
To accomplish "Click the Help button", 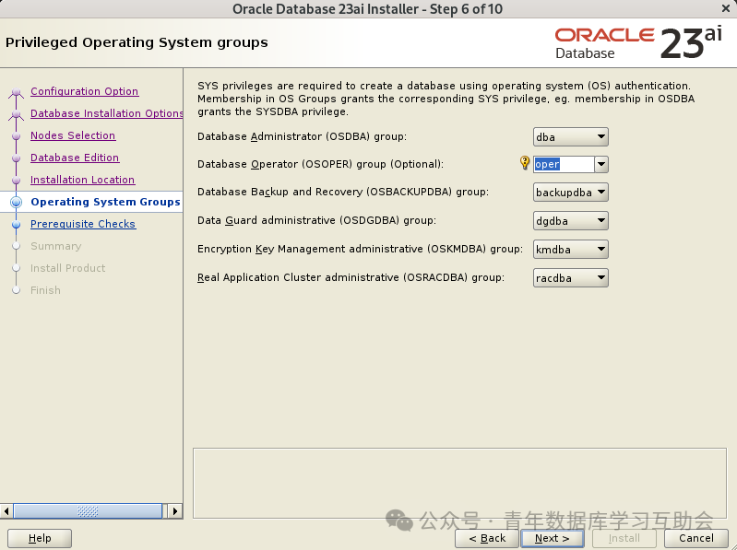I will pos(40,538).
